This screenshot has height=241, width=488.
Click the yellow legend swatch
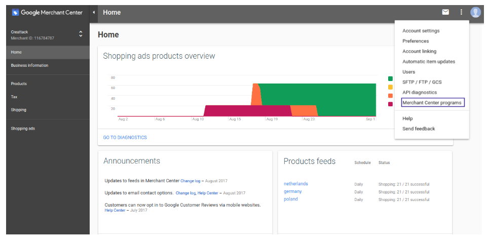(390, 87)
